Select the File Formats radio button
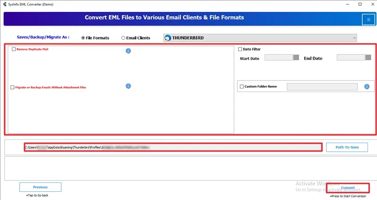This screenshot has width=377, height=200. point(83,38)
